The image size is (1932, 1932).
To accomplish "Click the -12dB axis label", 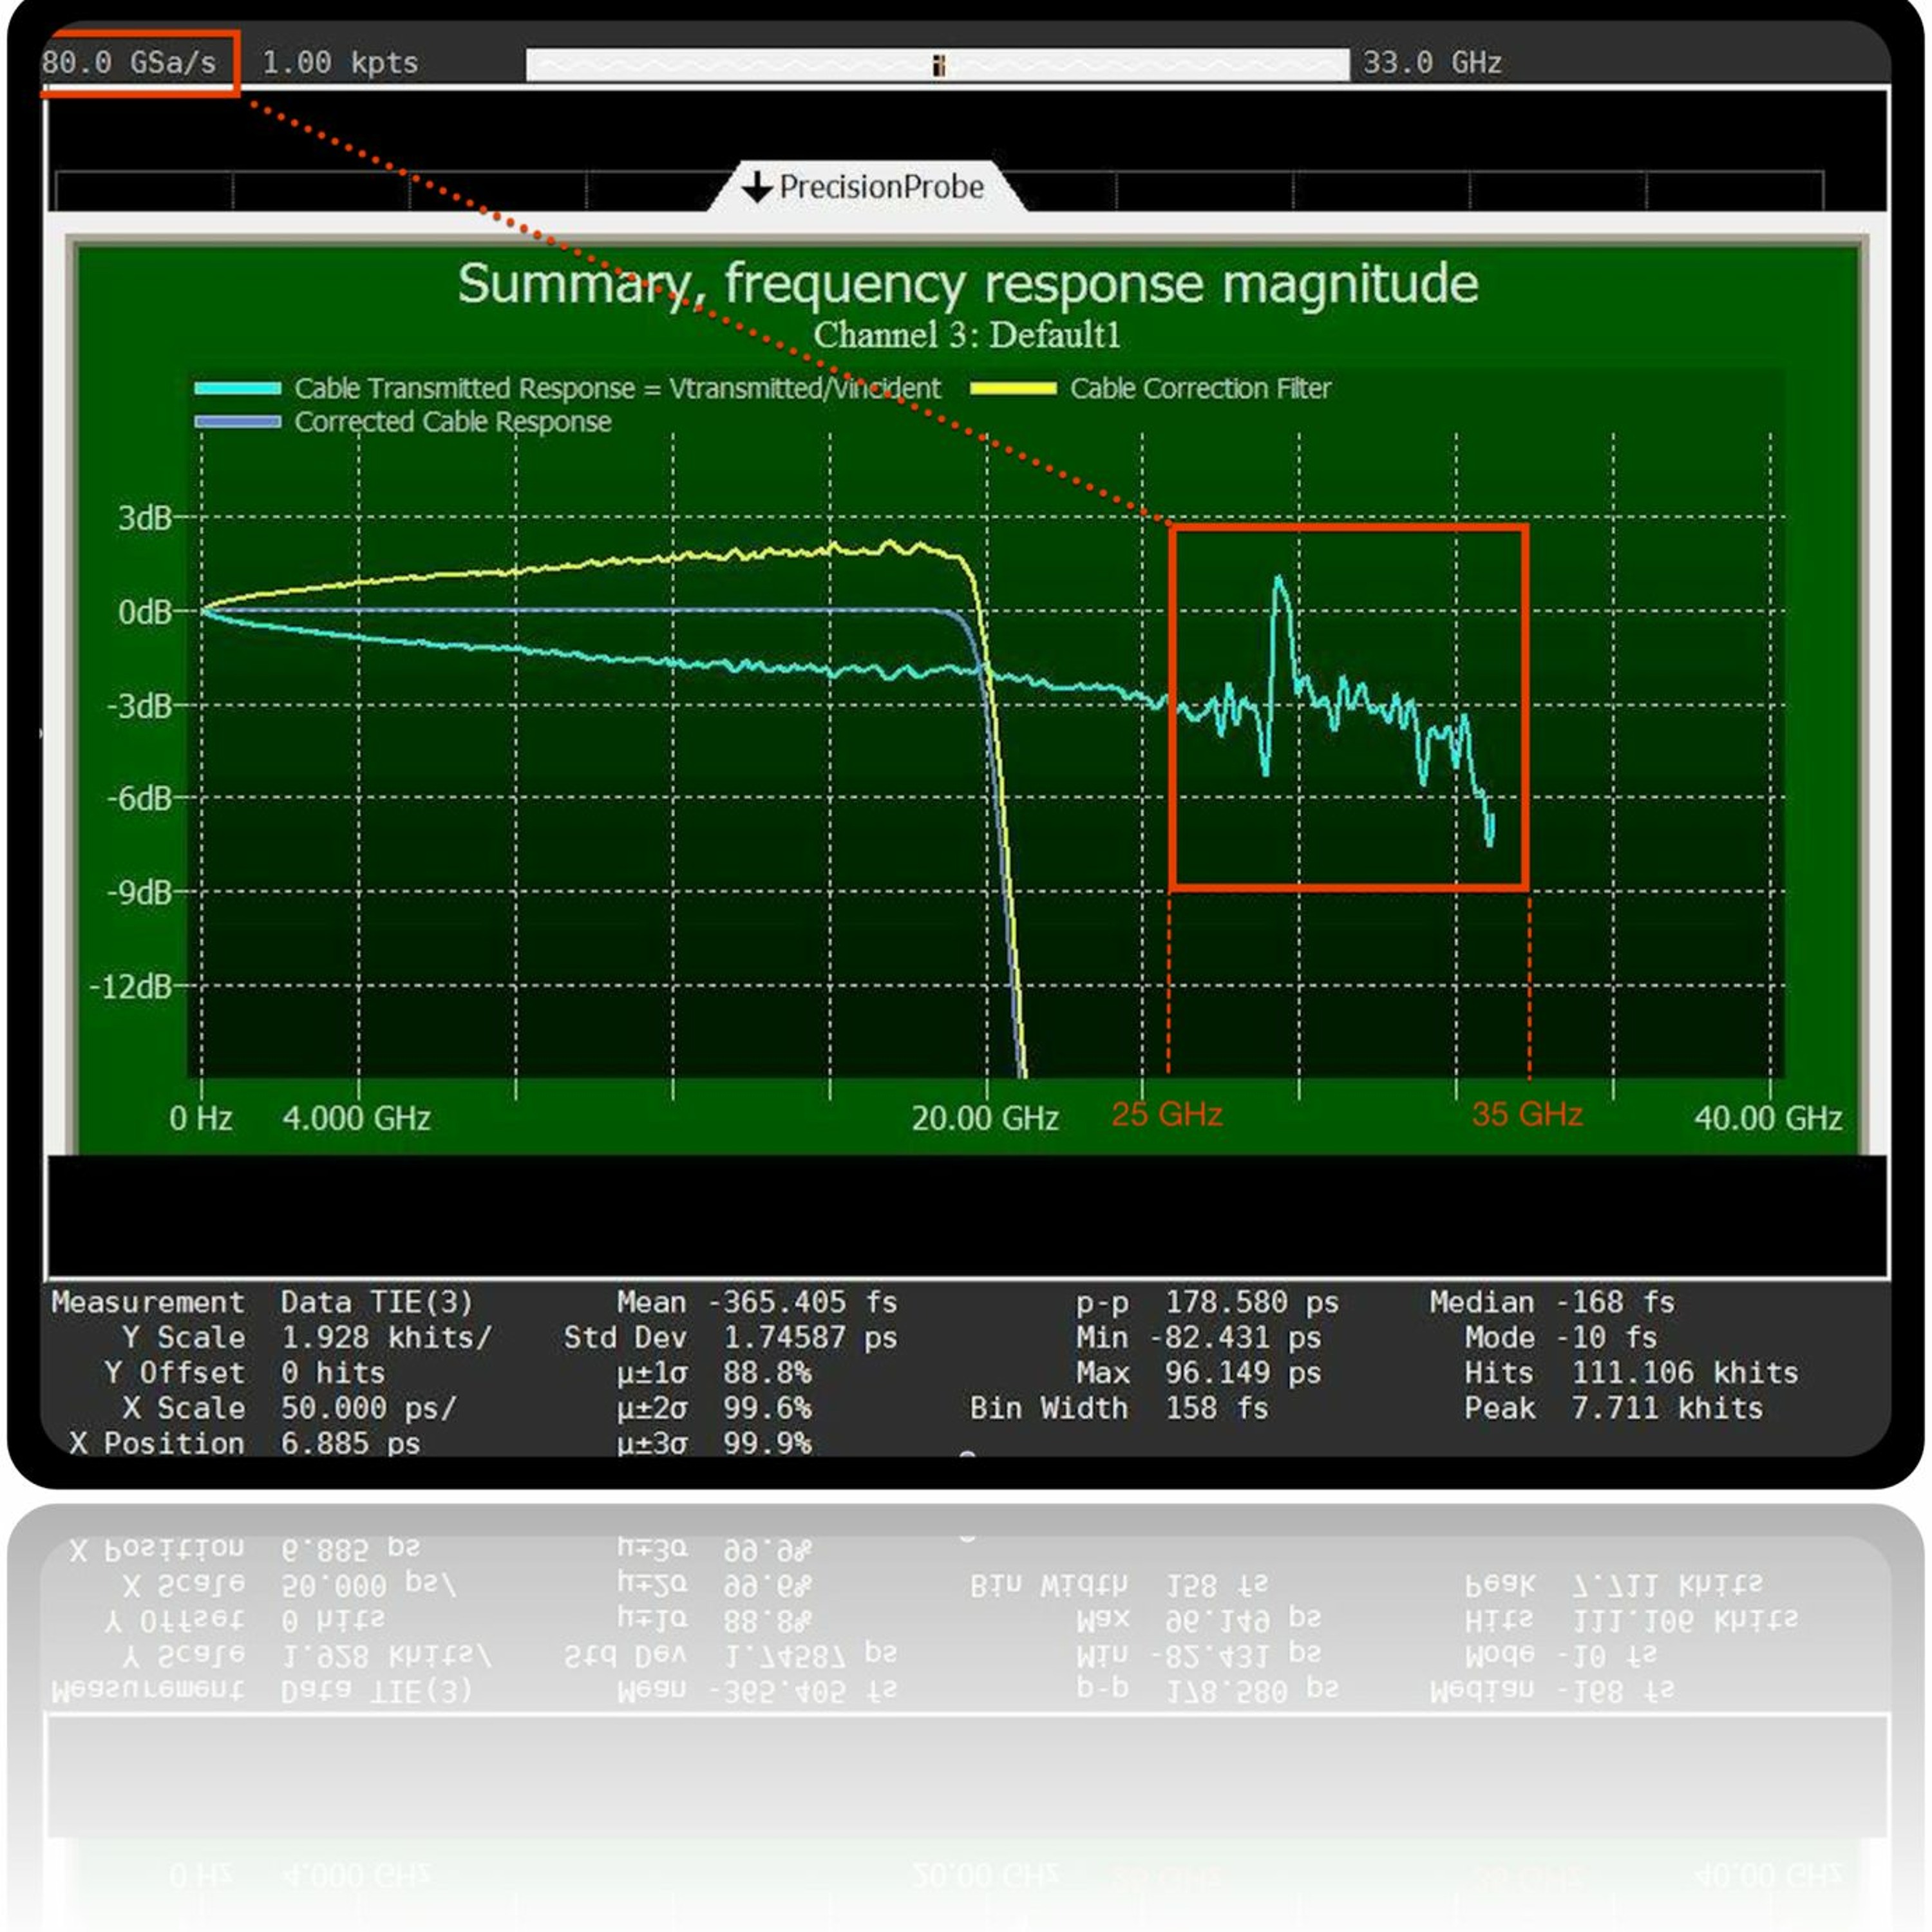I will tap(131, 987).
